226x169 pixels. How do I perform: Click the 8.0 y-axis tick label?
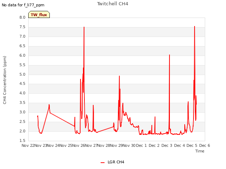point(22,17)
